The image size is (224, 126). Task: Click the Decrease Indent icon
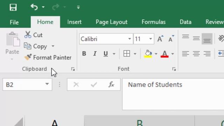(221, 54)
